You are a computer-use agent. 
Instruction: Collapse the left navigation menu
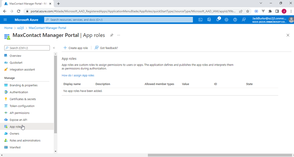54,48
